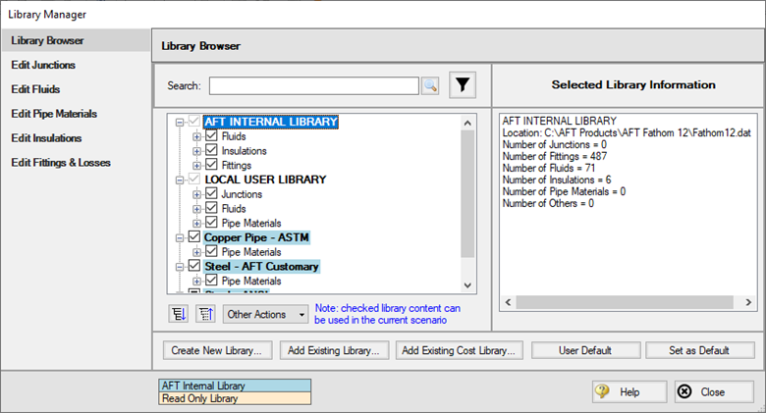This screenshot has height=413, width=766.
Task: Expand Fluids under AFT INTERNAL LIBRARY
Action: click(196, 136)
